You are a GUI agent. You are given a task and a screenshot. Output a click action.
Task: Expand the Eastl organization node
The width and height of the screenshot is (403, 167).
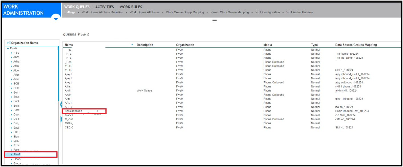point(11,128)
